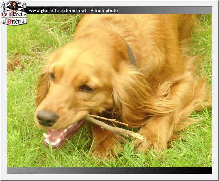This screenshot has width=219, height=181.
Task: Click the woman portrait atop the logo
Action: point(14,6)
